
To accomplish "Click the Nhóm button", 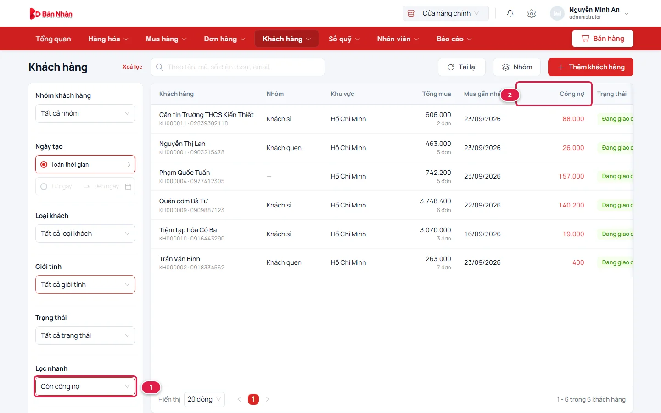I will click(x=517, y=67).
